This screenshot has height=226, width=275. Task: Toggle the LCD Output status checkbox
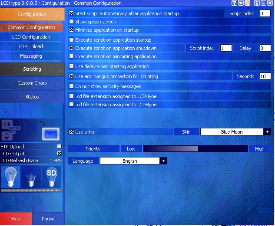[x=59, y=154]
